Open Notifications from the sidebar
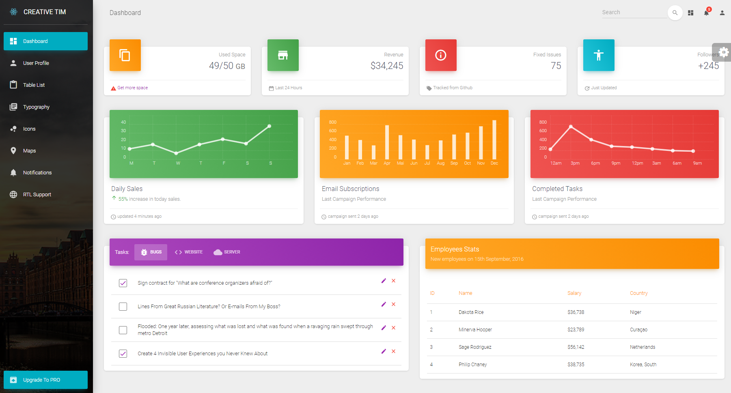This screenshot has width=731, height=393. pos(45,172)
